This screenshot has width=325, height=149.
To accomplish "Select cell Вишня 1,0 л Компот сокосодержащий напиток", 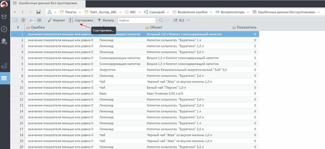I will coord(187,58).
